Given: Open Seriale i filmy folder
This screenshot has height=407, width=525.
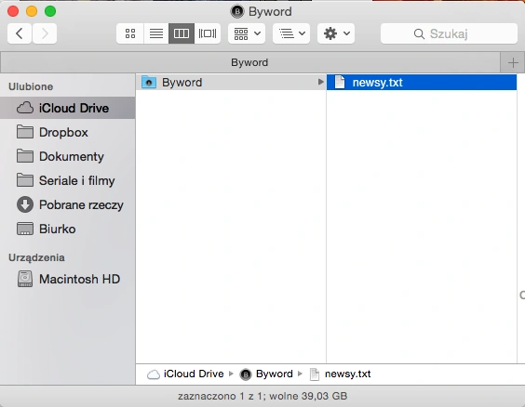Looking at the screenshot, I should [68, 180].
